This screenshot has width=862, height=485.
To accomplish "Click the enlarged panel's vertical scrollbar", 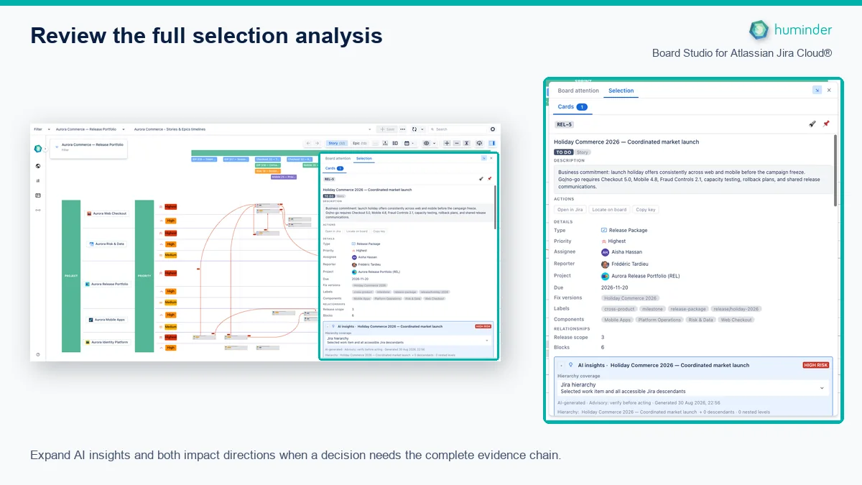I will tap(835, 169).
